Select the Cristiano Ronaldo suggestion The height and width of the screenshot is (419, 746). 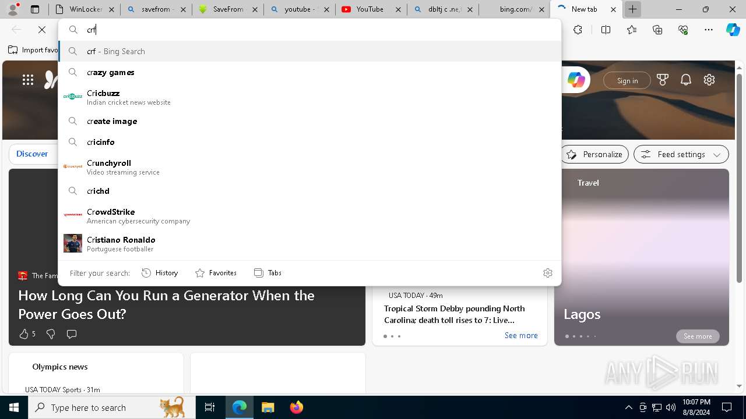310,243
